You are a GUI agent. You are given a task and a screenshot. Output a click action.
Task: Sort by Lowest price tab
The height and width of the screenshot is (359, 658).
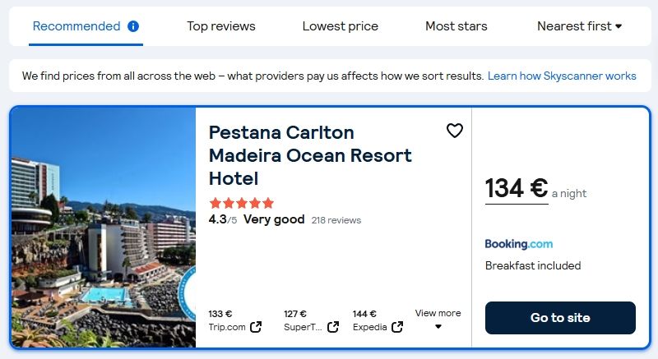341,26
